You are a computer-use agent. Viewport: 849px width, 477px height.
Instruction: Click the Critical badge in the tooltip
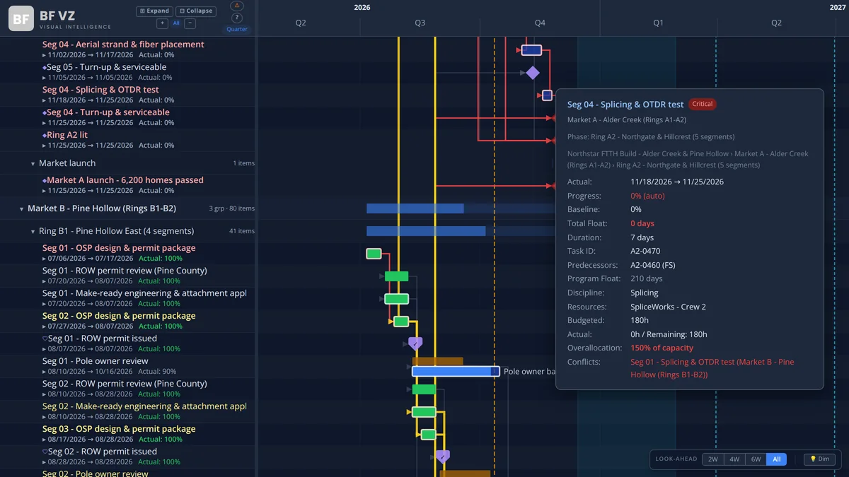703,104
